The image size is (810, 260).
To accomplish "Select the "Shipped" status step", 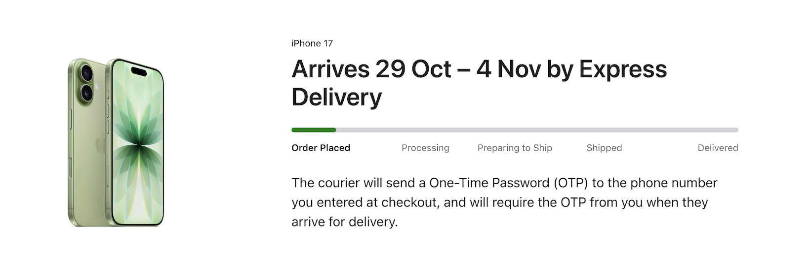I will click(x=604, y=148).
